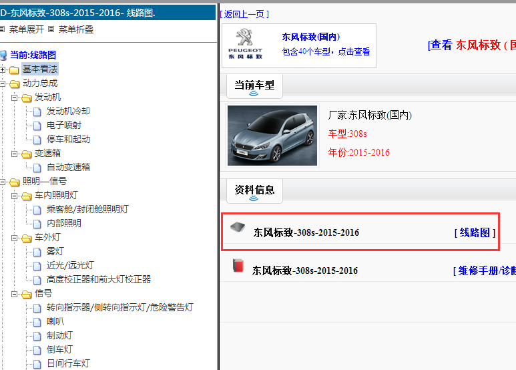Click the page icon of 制动灯
The height and width of the screenshot is (370, 516).
point(37,336)
